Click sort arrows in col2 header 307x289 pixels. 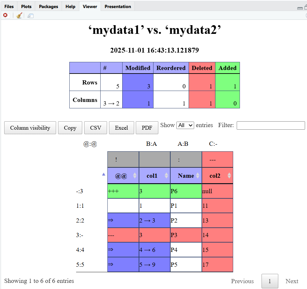point(229,175)
